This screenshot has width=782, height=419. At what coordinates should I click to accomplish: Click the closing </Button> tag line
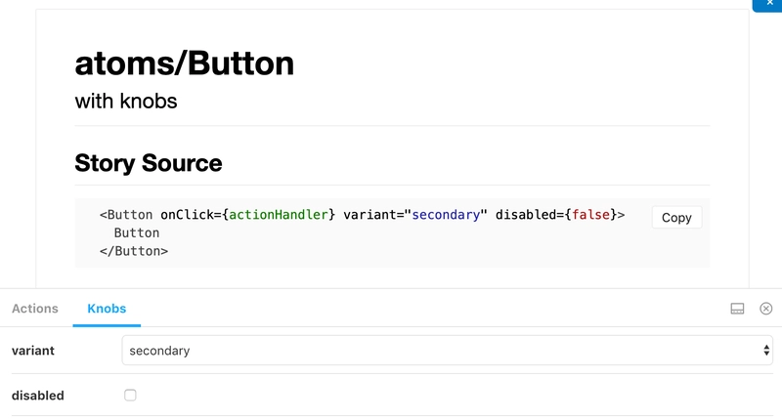(x=134, y=251)
